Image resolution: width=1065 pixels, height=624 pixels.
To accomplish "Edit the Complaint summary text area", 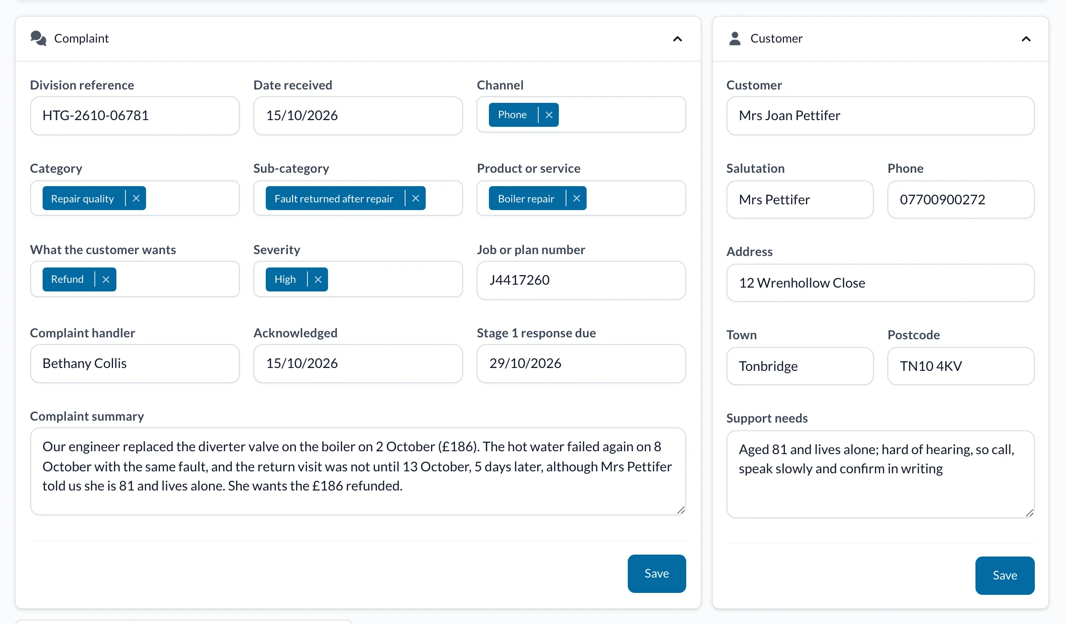I will click(x=358, y=471).
